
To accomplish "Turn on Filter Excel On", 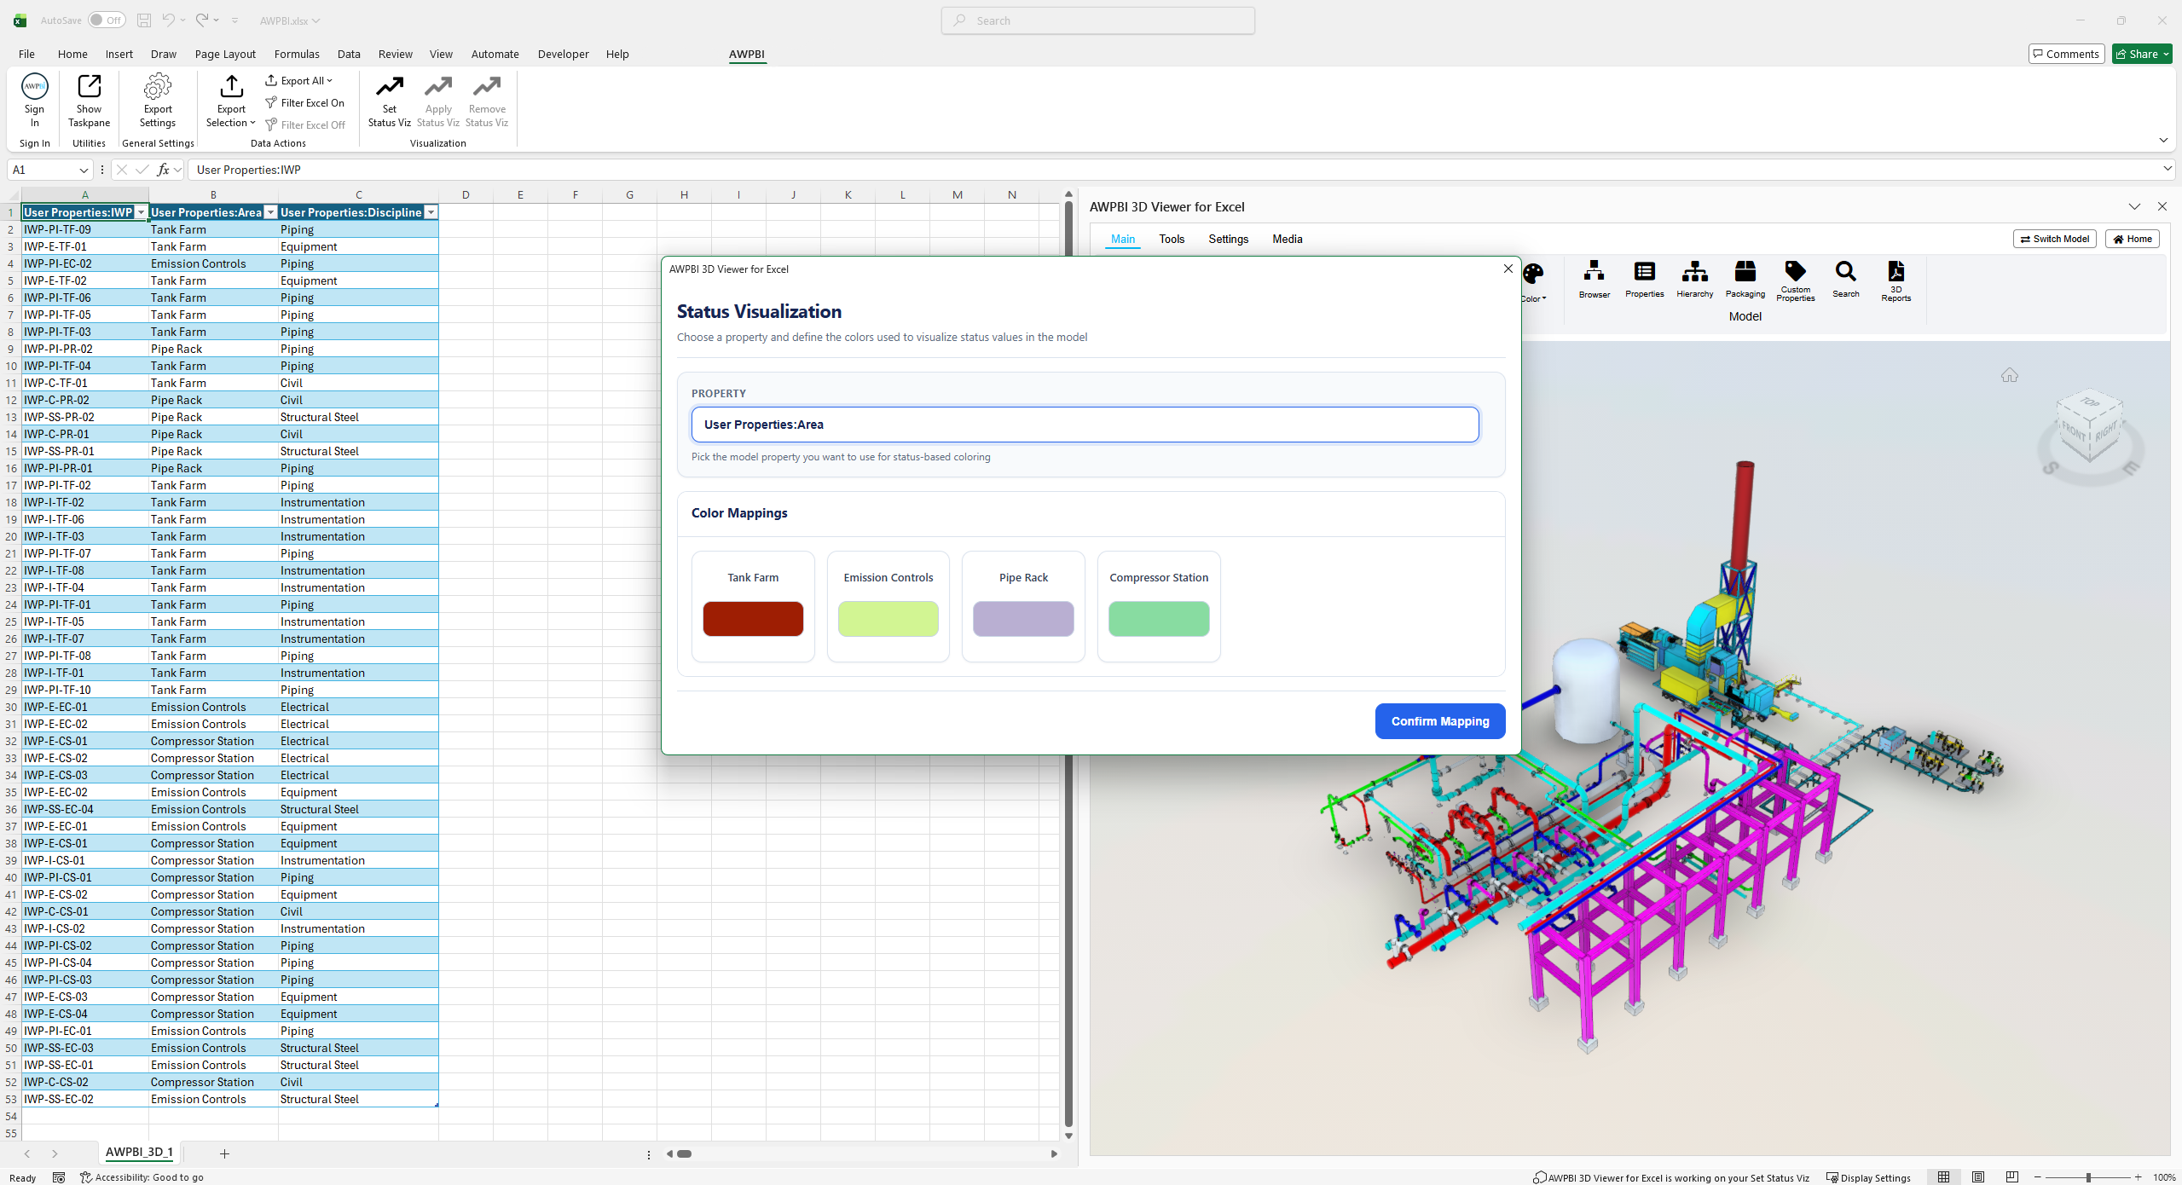I will click(304, 103).
